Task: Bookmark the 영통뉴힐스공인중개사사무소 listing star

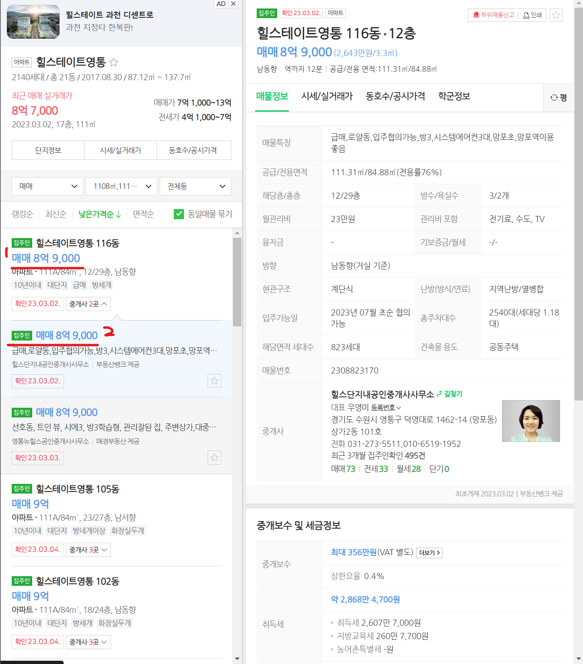Action: (214, 457)
